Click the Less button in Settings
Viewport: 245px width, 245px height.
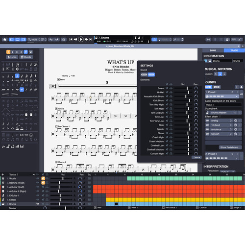coord(196,157)
